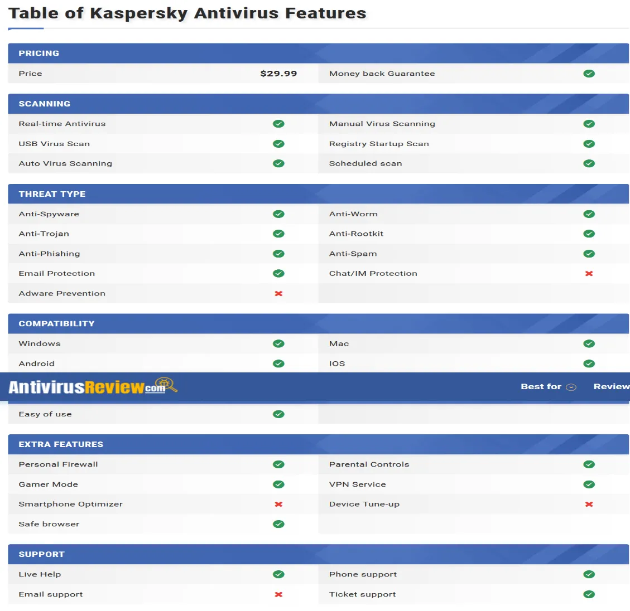
Task: Click the Money back Guarantee check icon
Action: [x=589, y=74]
